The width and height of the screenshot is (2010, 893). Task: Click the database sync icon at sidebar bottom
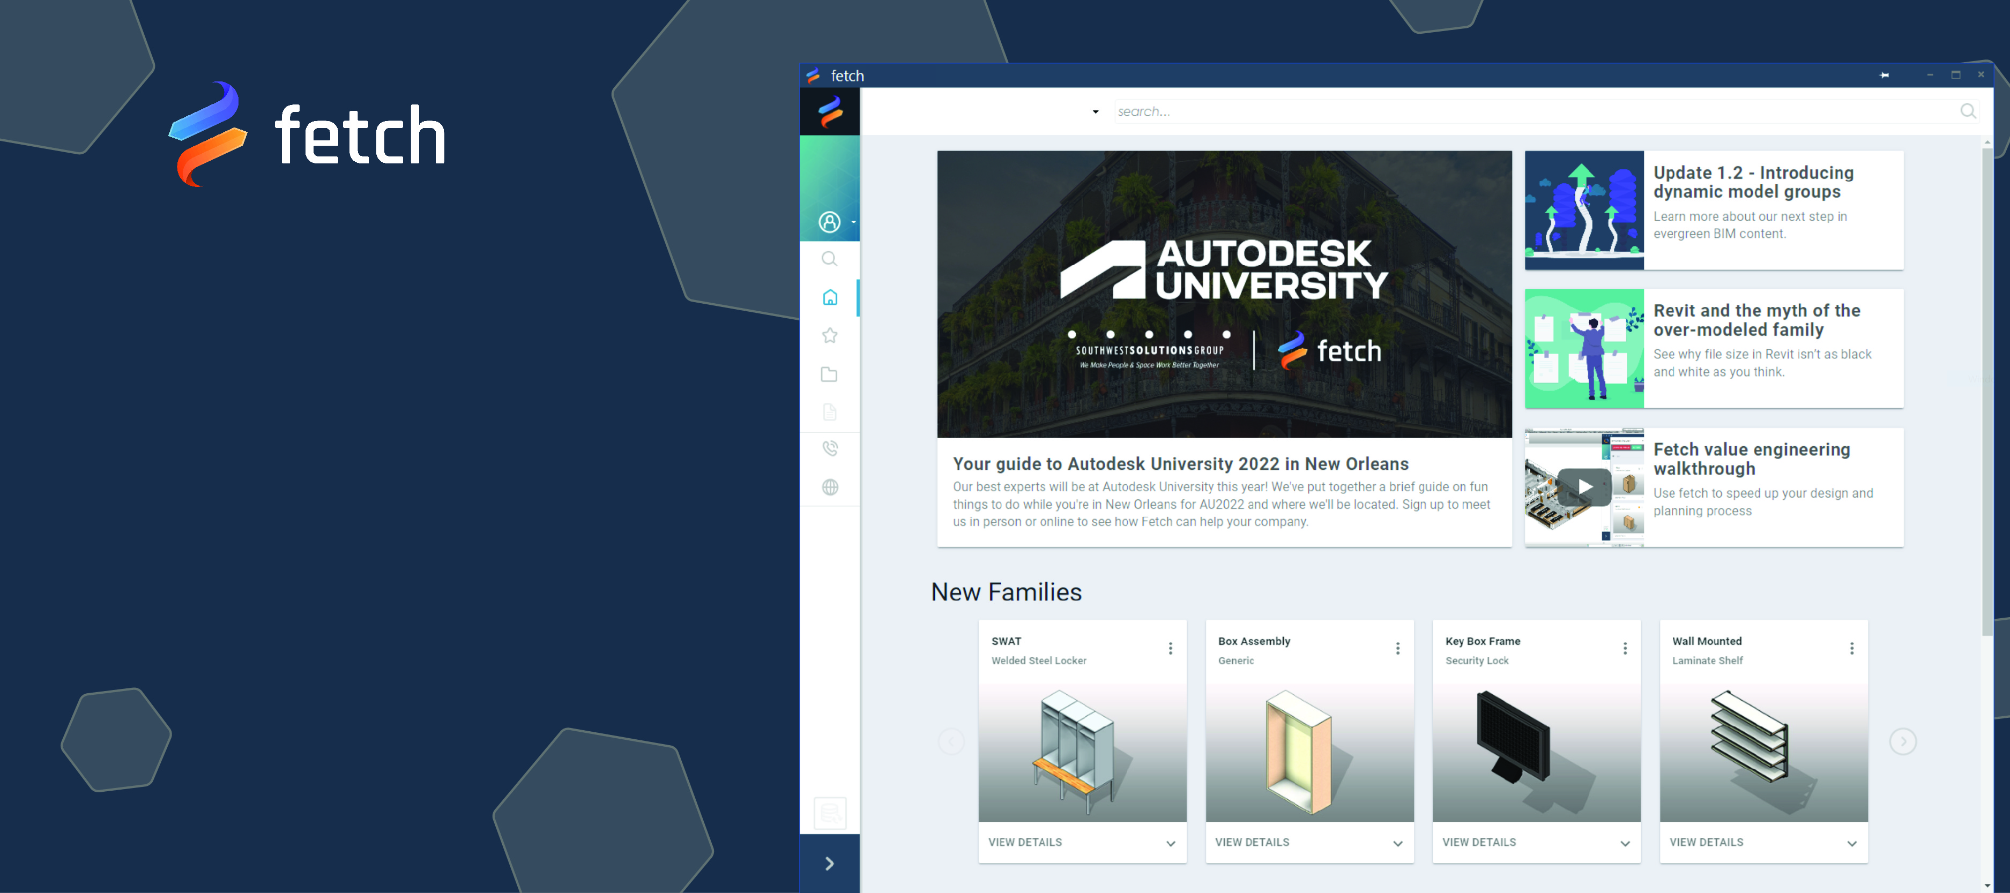pos(829,813)
